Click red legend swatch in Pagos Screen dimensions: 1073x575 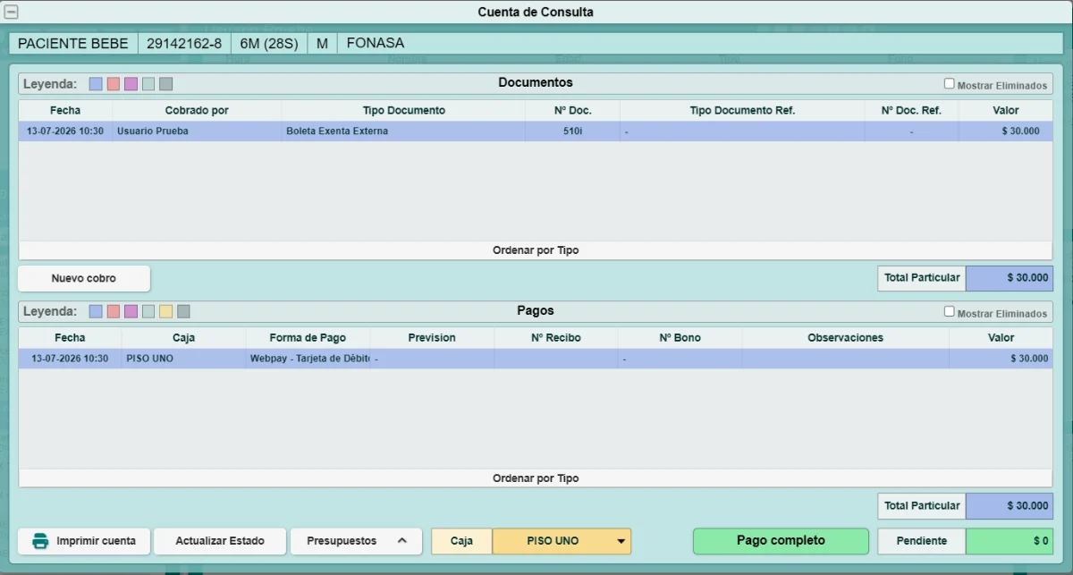coord(114,312)
